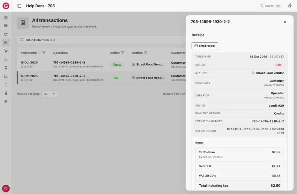Open the tablet icon in sidebar
The height and width of the screenshot is (194, 297).
click(x=6, y=85)
